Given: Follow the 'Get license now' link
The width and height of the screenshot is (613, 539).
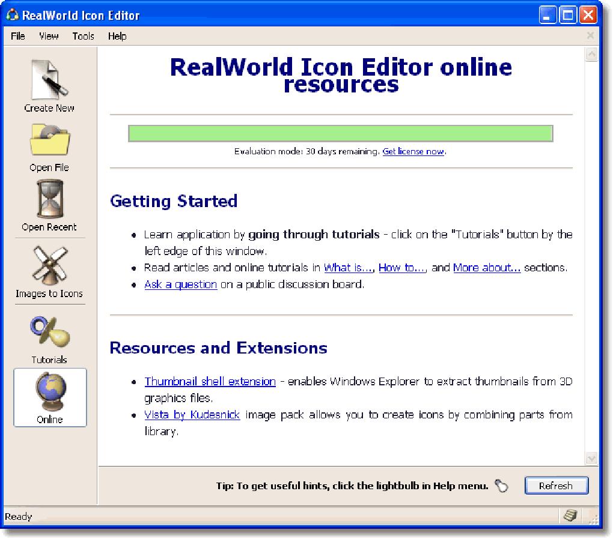Looking at the screenshot, I should (413, 151).
